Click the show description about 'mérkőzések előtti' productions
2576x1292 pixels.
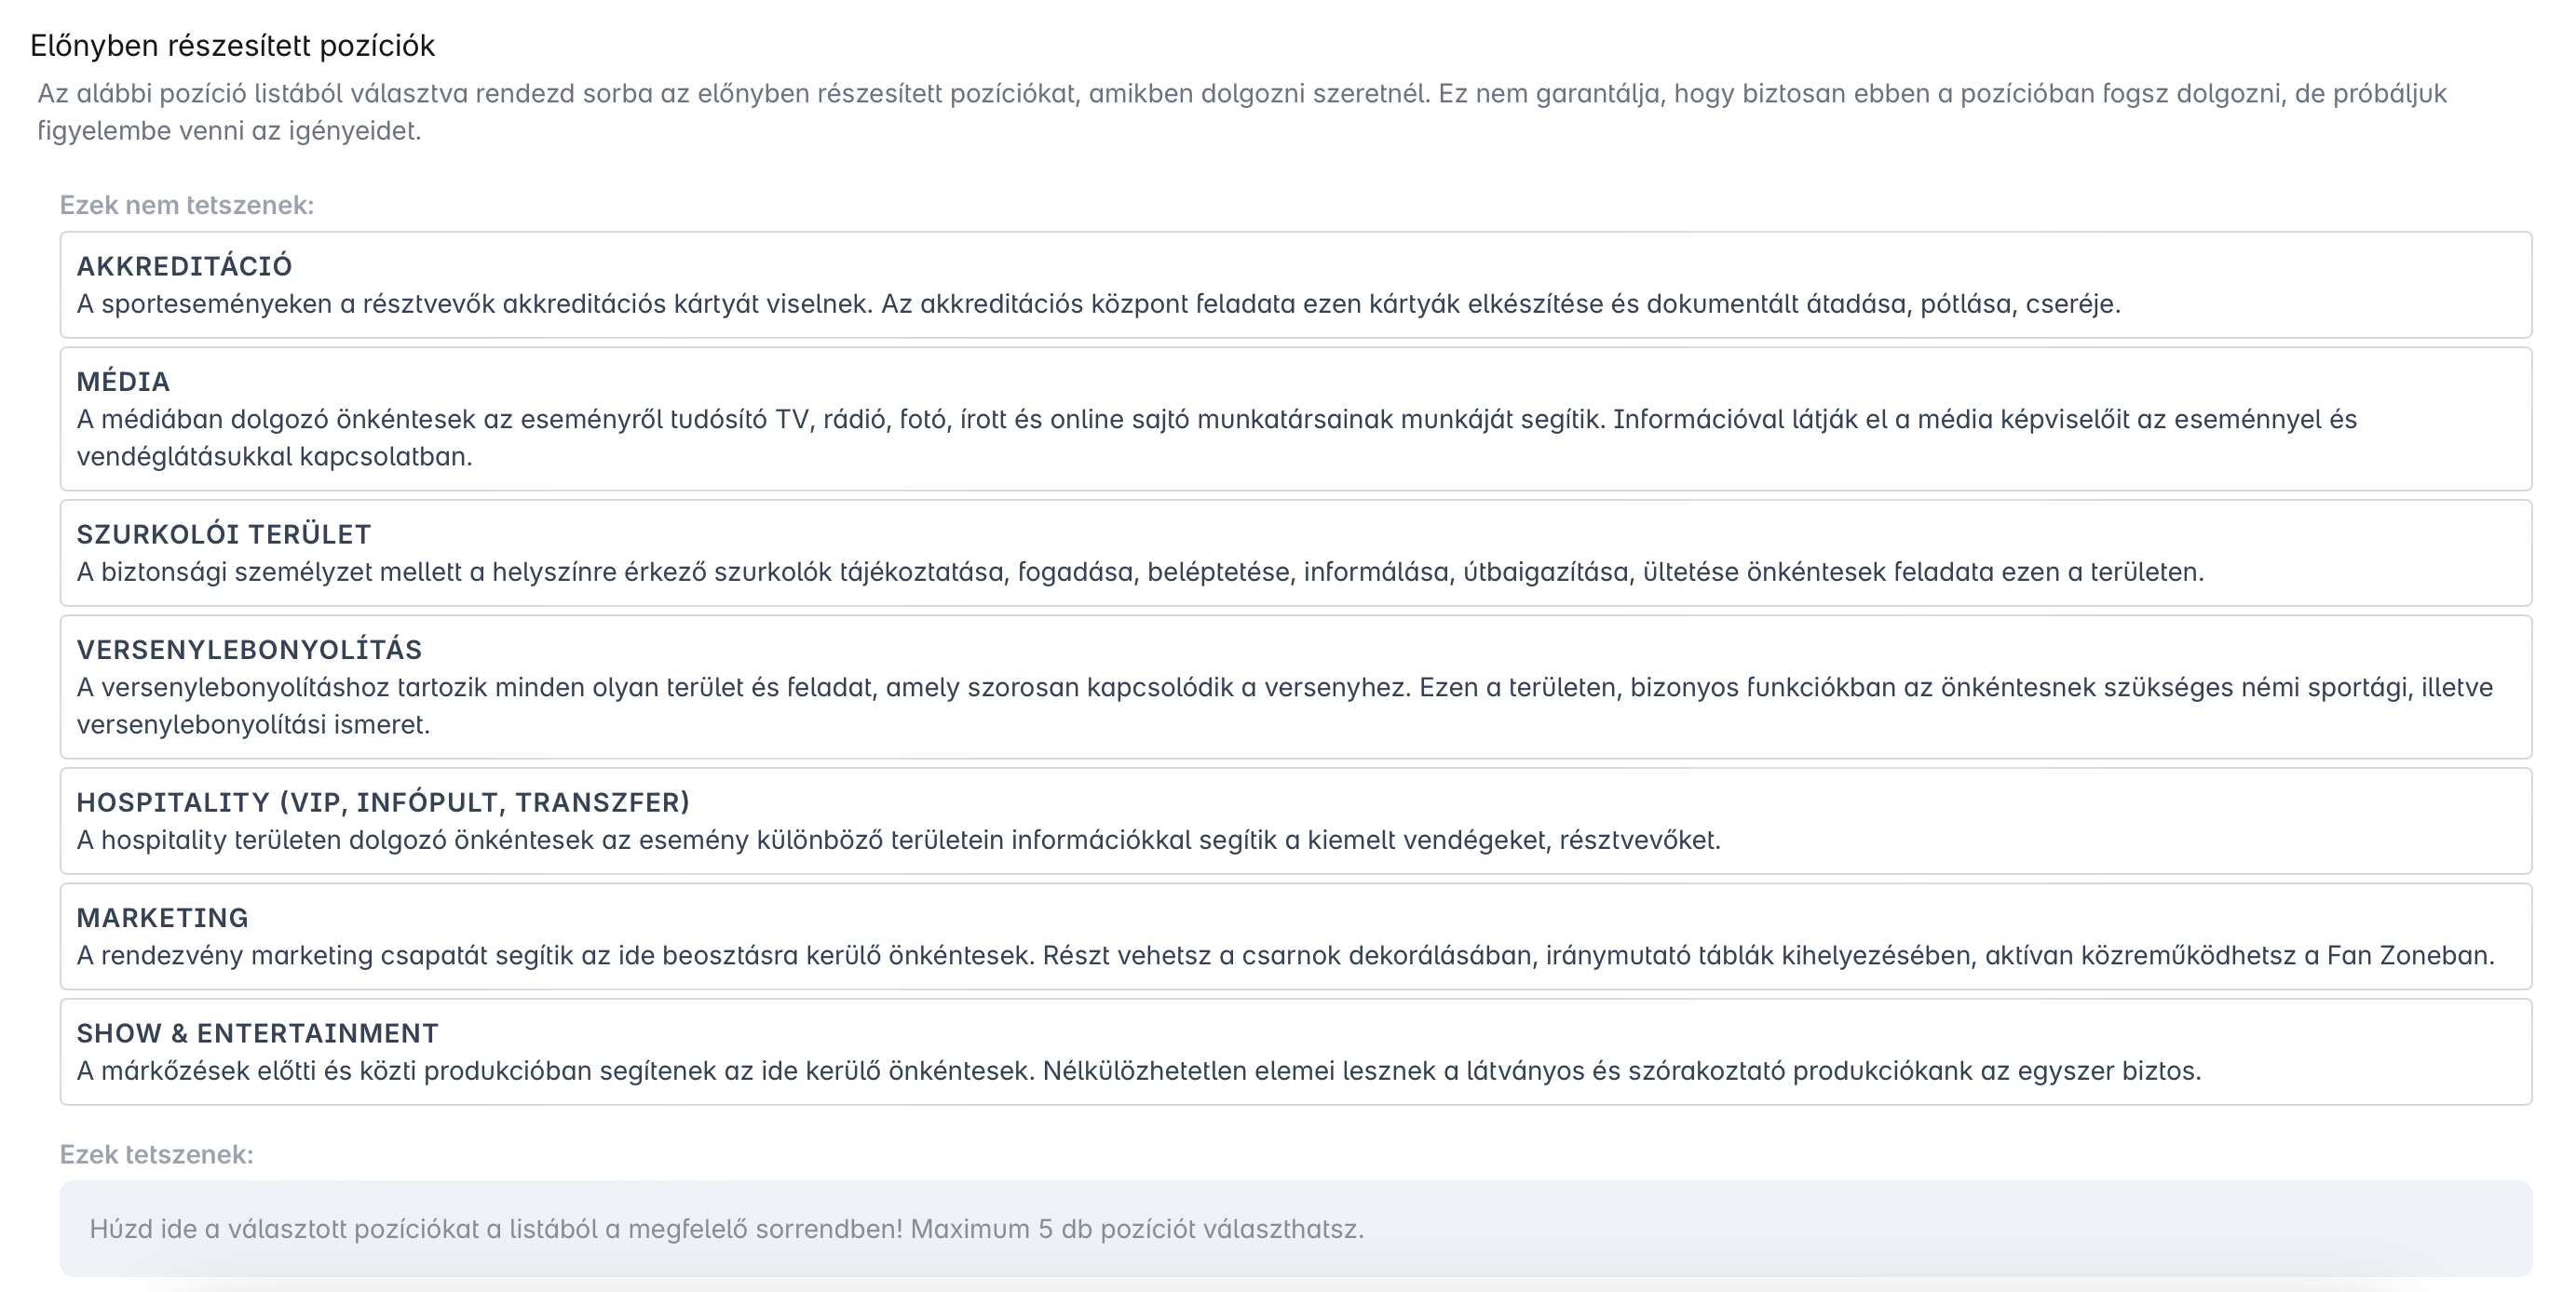click(1138, 1071)
